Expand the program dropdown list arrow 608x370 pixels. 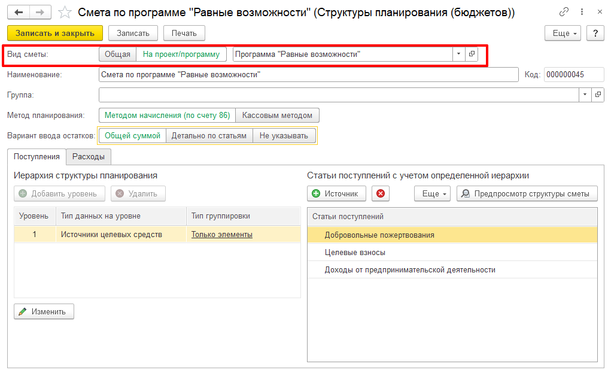pos(458,54)
